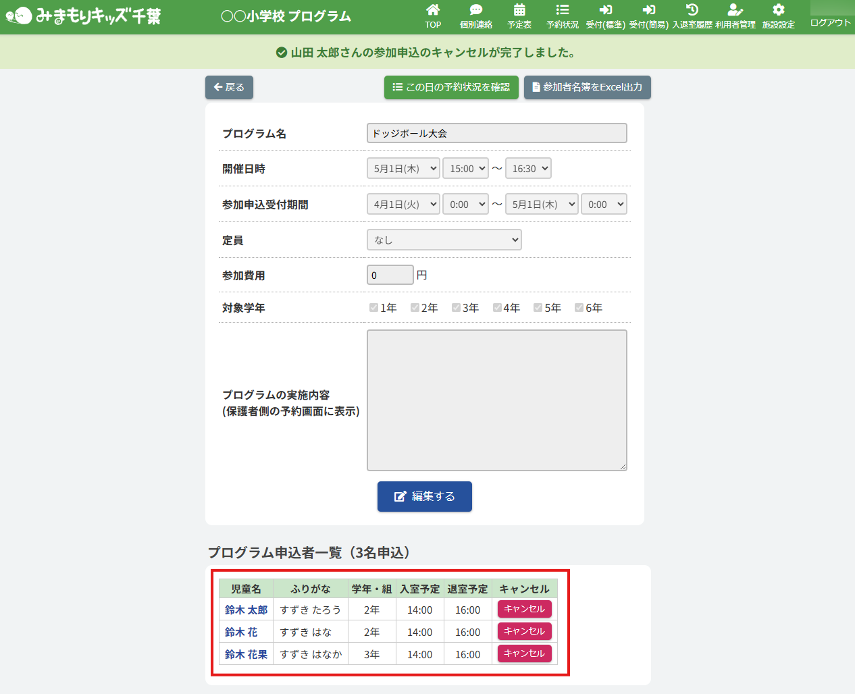This screenshot has width=855, height=694.
Task: Click the プログラム名 text field
Action: [x=496, y=133]
